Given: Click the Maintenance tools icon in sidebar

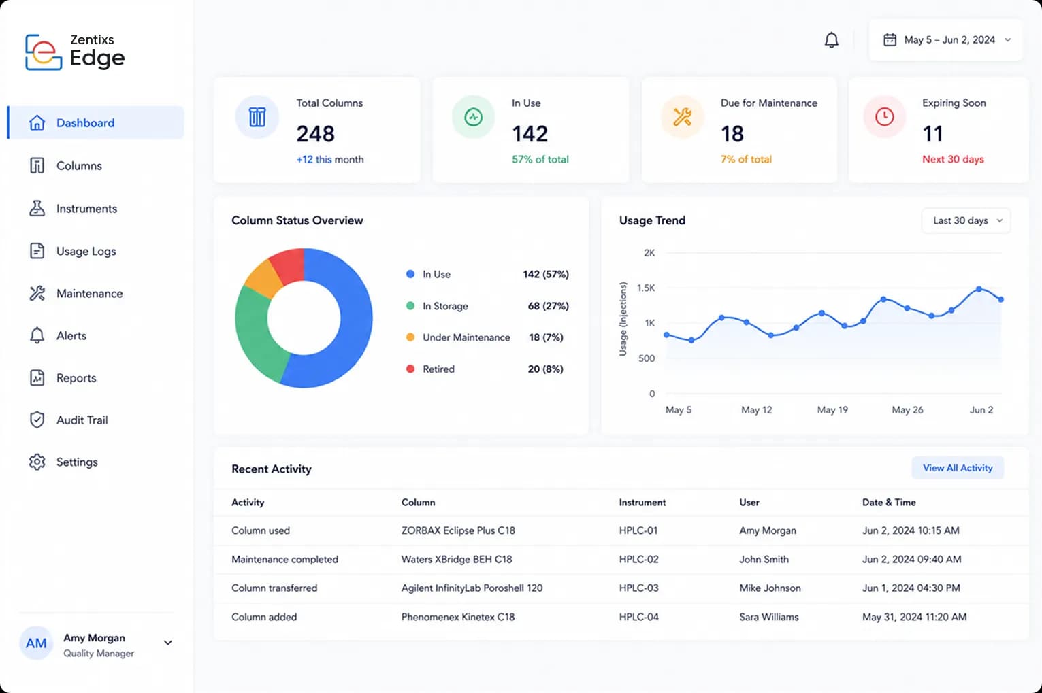Looking at the screenshot, I should click(x=37, y=293).
